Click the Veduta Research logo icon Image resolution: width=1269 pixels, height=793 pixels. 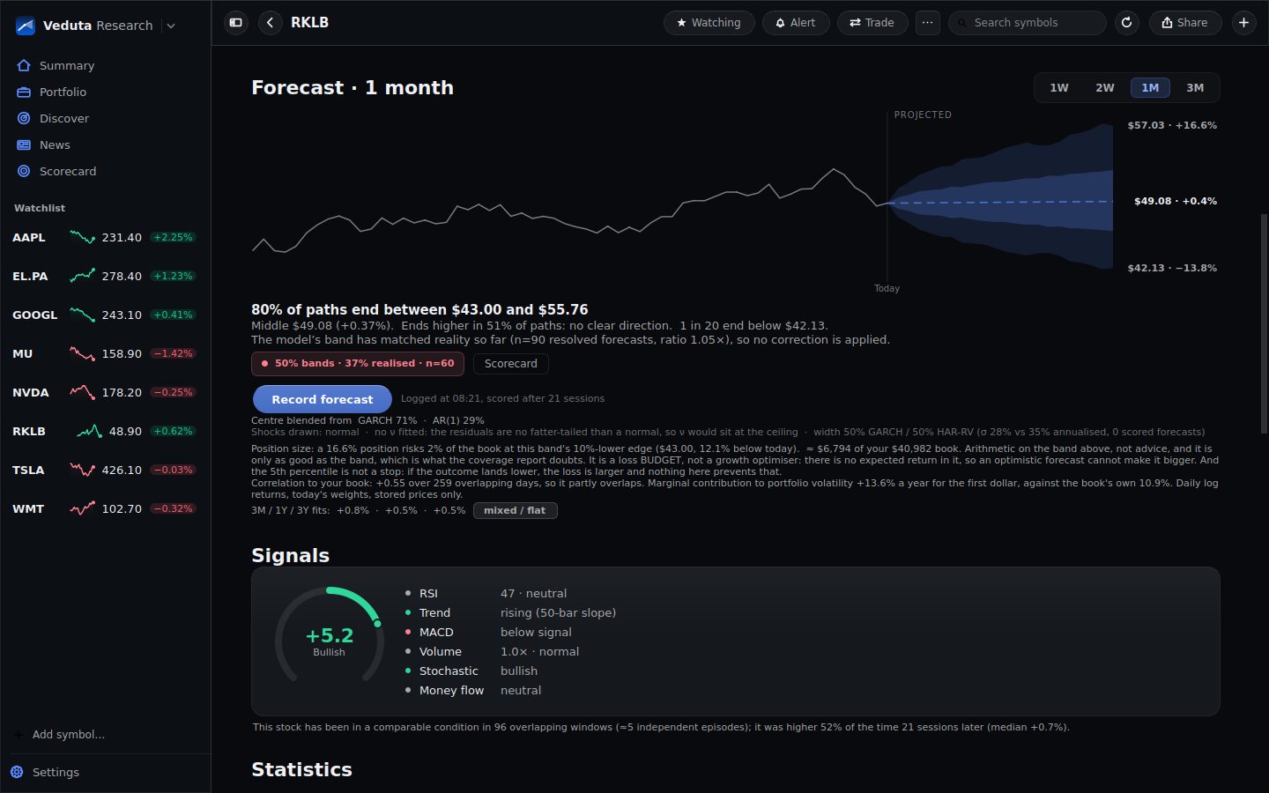[x=26, y=26]
